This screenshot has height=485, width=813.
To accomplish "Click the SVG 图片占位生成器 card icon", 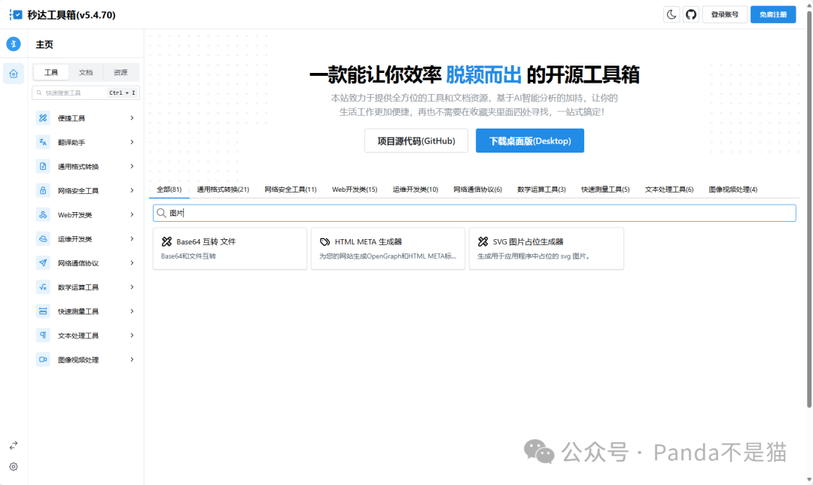I will point(483,241).
